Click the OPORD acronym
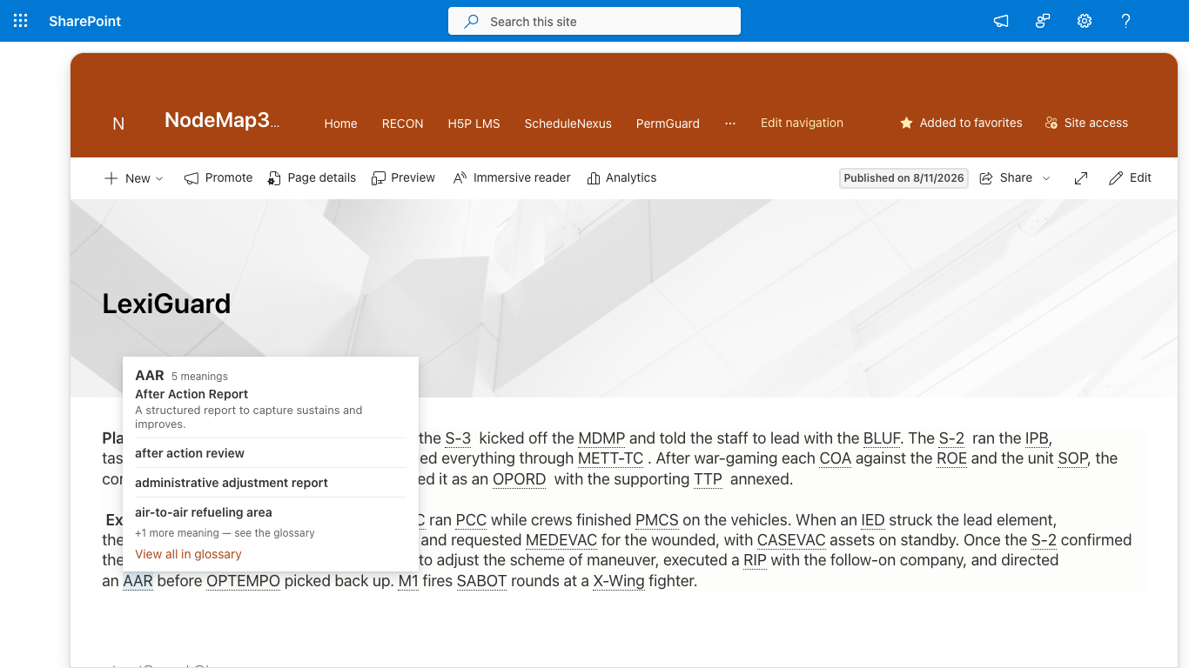The image size is (1189, 668). (520, 479)
